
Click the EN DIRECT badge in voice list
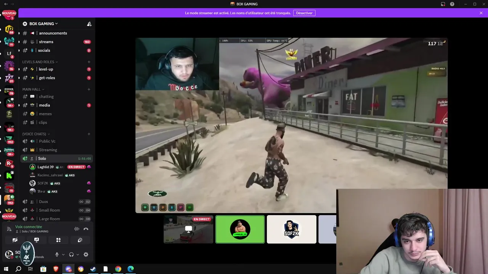pyautogui.click(x=76, y=167)
